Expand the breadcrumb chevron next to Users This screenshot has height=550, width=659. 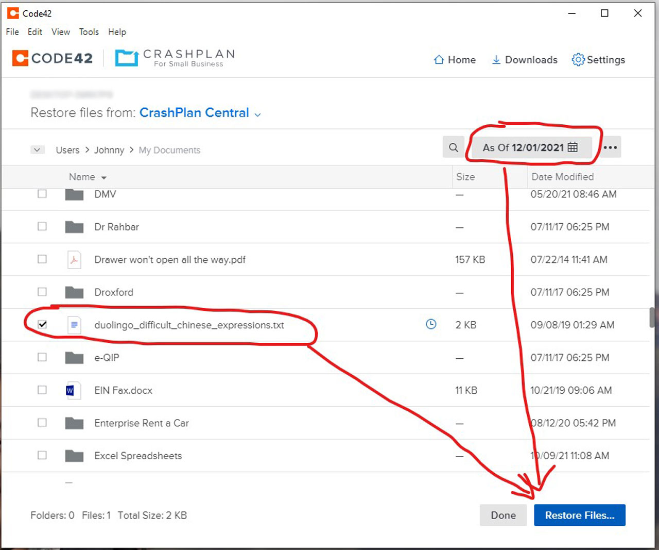(37, 149)
